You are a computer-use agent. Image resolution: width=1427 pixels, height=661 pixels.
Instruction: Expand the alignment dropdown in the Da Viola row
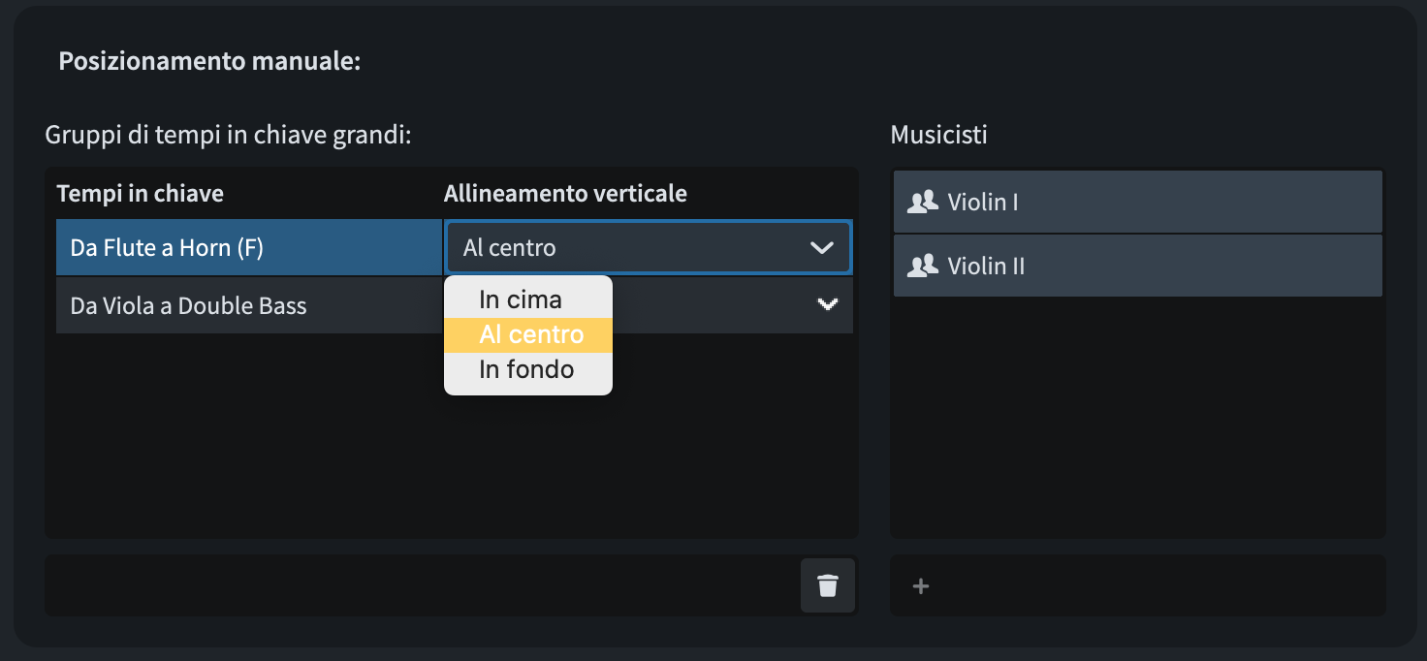tap(827, 305)
